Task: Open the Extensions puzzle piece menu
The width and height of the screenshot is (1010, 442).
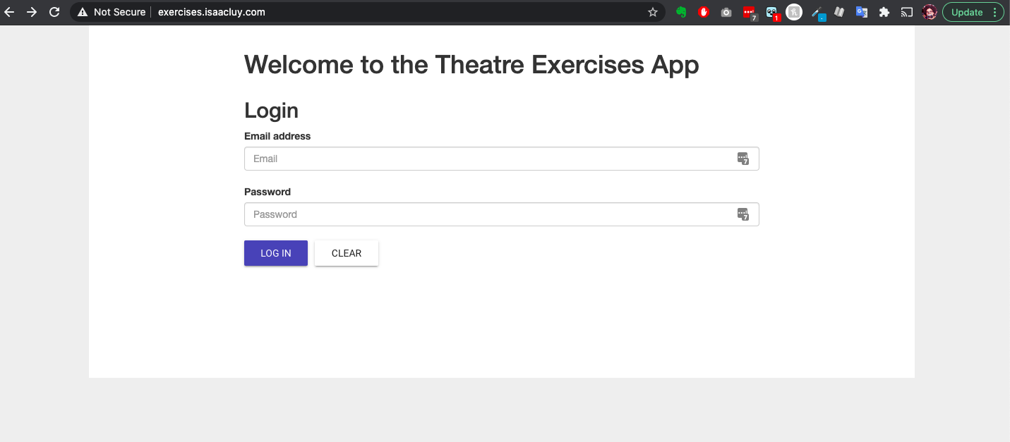Action: (x=884, y=12)
